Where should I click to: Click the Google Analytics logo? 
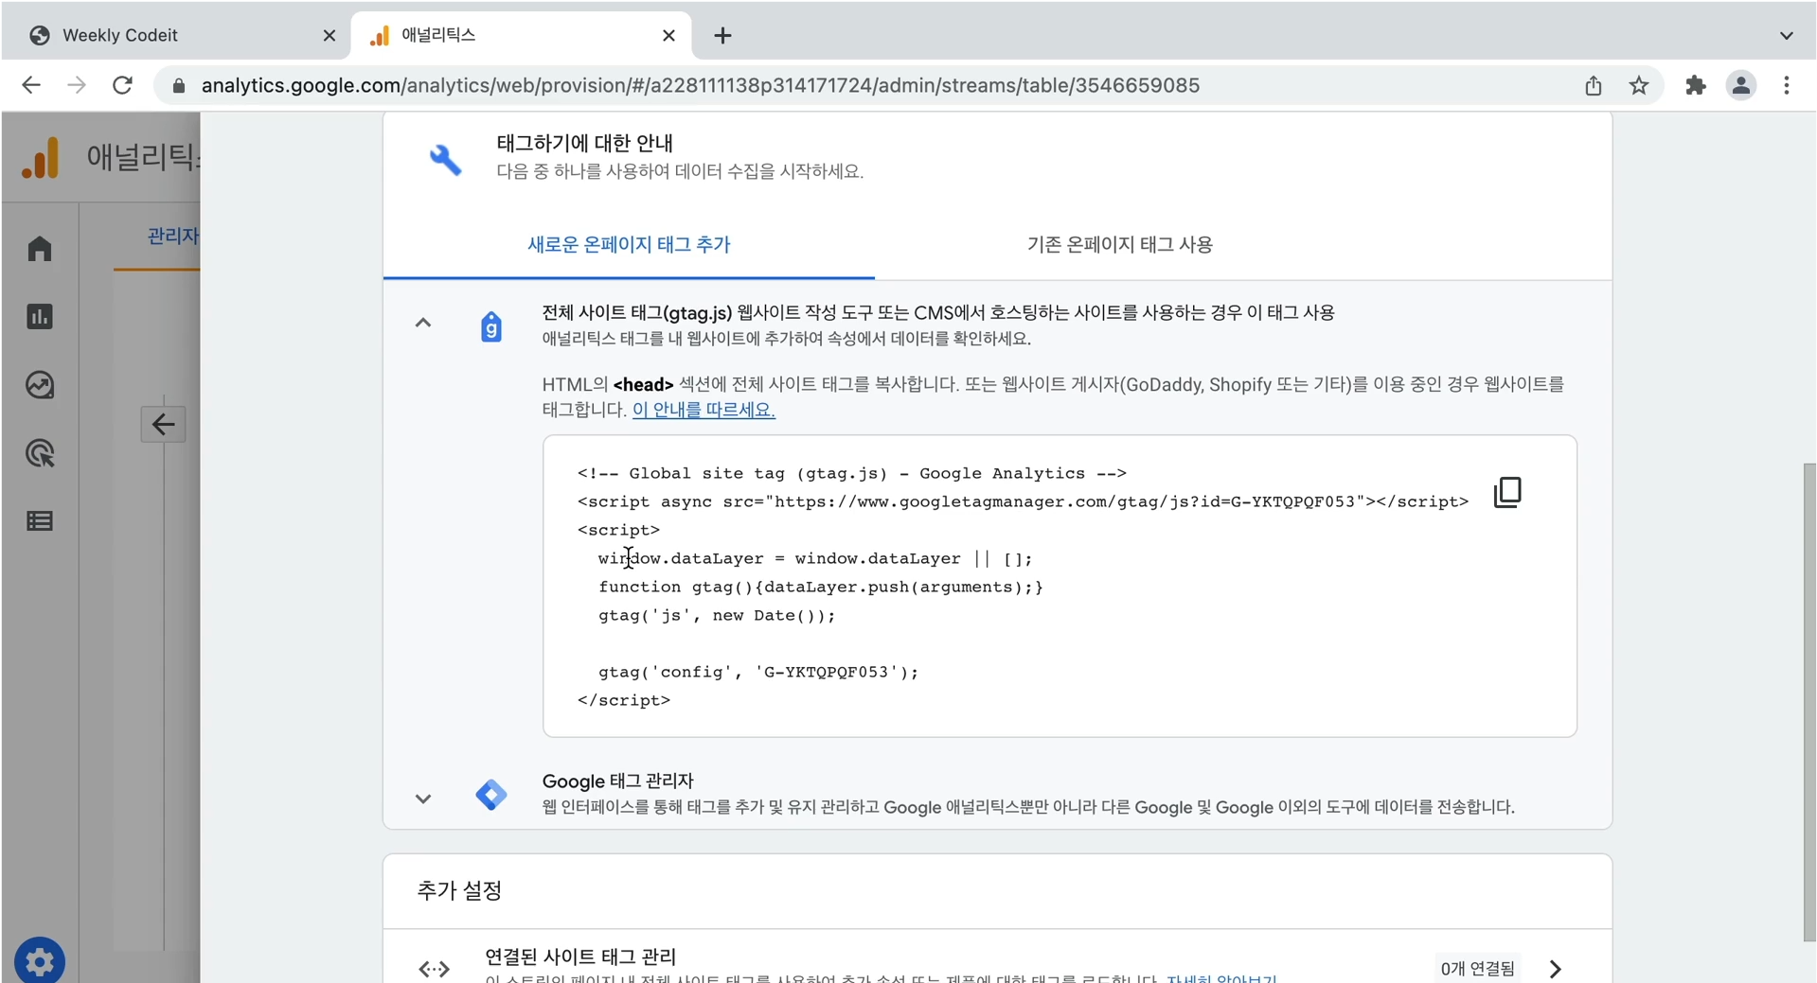(41, 158)
